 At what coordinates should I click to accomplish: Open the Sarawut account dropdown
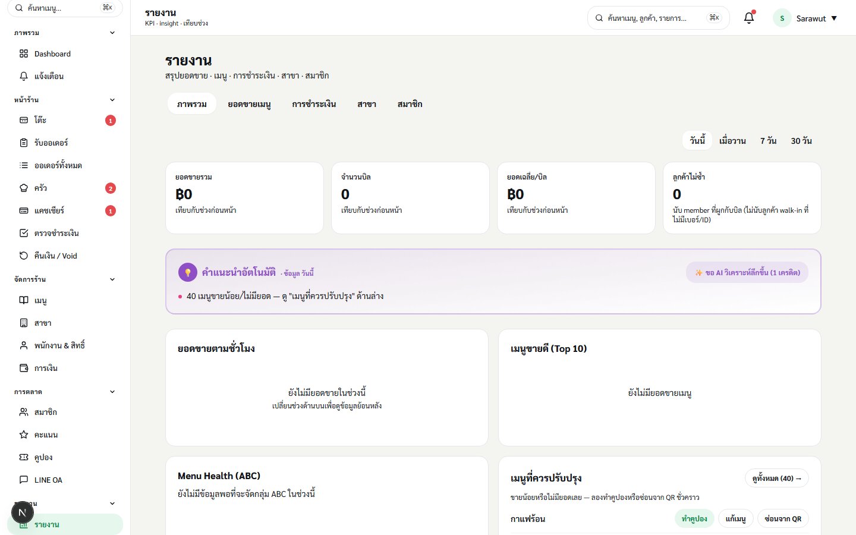(x=806, y=18)
